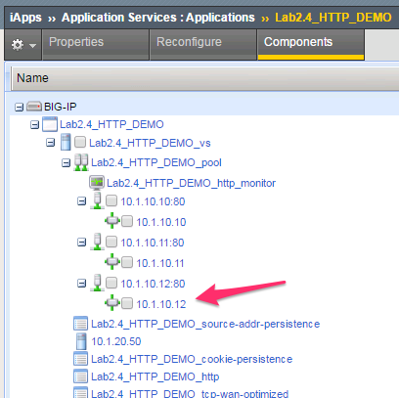Image resolution: width=399 pixels, height=398 pixels.
Task: Click the icon beside 10.1.20.50
Action: point(81,341)
